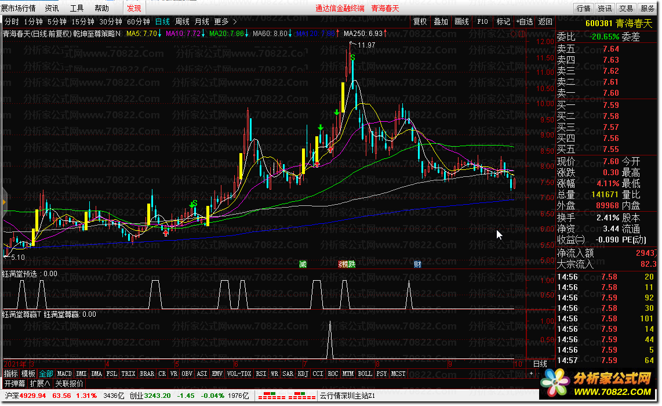Expand the 更多 periods menu
Screen dimensions: 662x406
click(221, 21)
